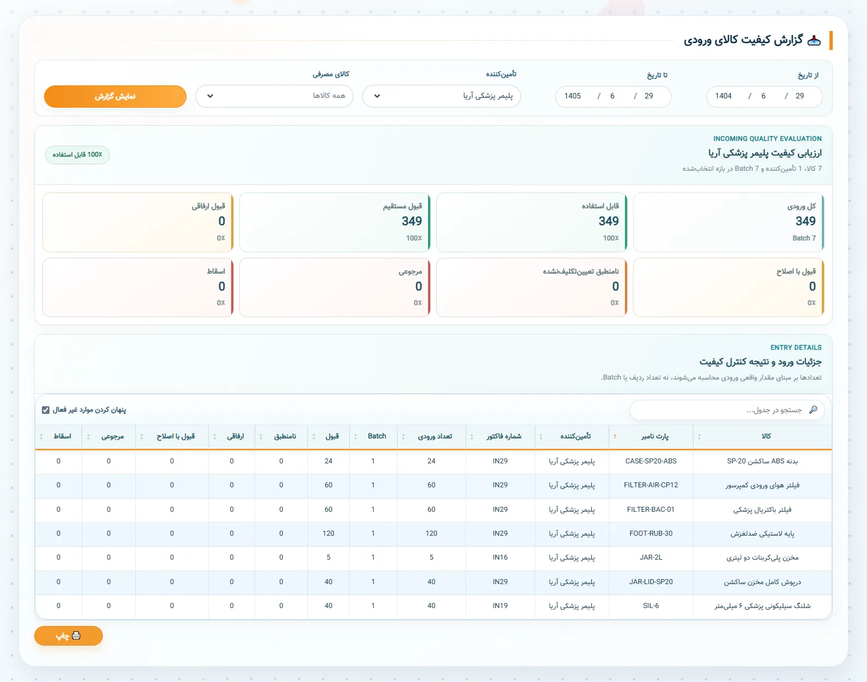Screen dimensions: 867x682
Task: Toggle the پنهان کردن موارد غیر فعال checkbox
Action: click(x=46, y=410)
